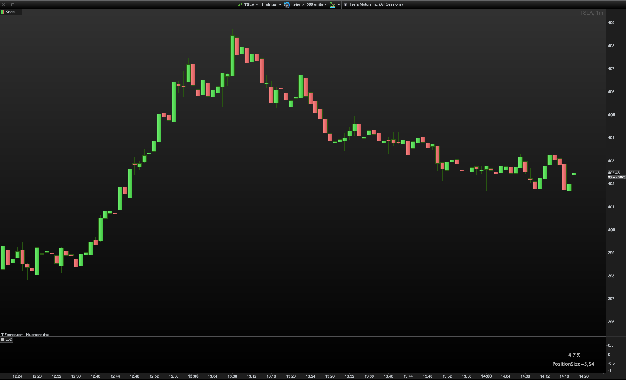
Task: Click the 13:00 time axis label
Action: point(193,376)
